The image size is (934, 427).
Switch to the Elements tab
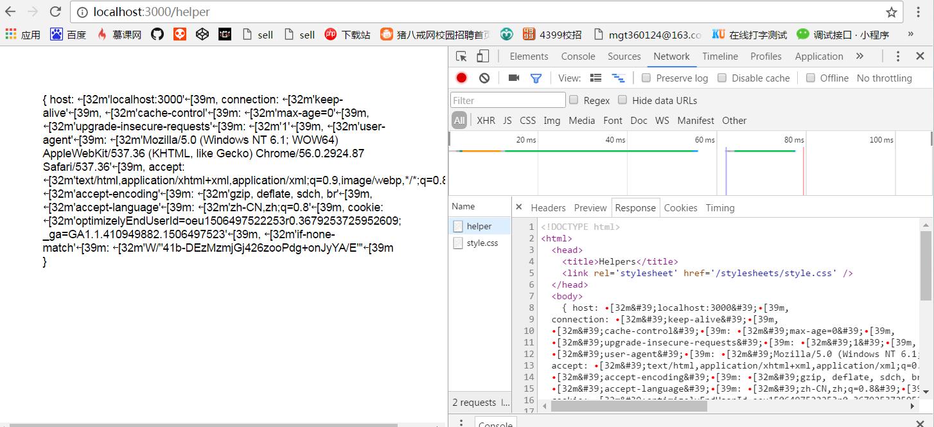pyautogui.click(x=529, y=57)
